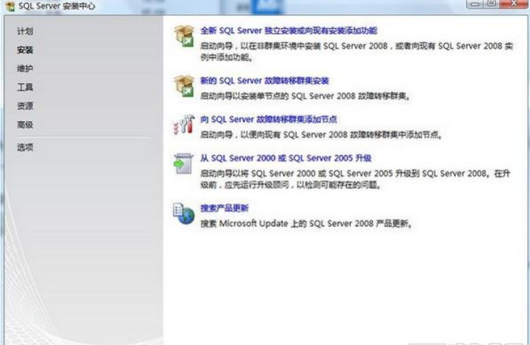Viewport: 530px width, 345px height.
Task: Select 计划 in the left sidebar
Action: pos(25,32)
